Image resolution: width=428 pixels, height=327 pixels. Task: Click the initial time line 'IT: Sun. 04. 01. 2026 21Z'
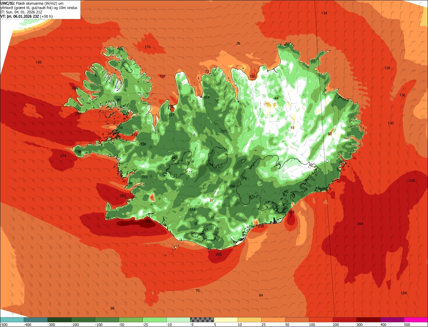(21, 12)
